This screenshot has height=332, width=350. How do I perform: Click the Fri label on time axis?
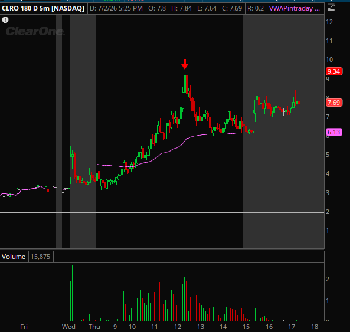tap(24, 327)
